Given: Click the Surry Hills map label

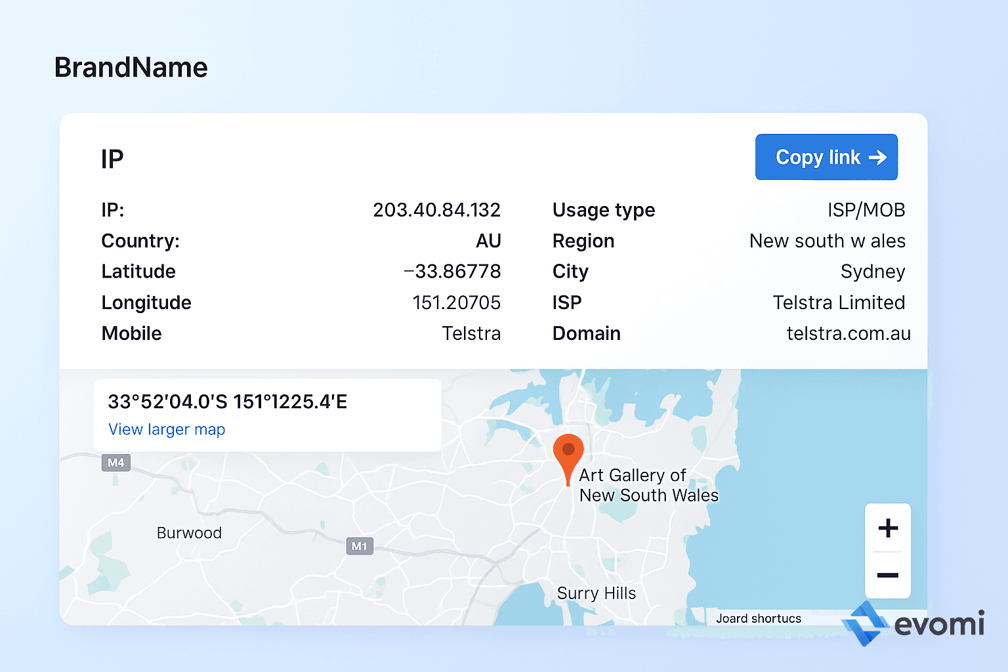Looking at the screenshot, I should pyautogui.click(x=597, y=593).
